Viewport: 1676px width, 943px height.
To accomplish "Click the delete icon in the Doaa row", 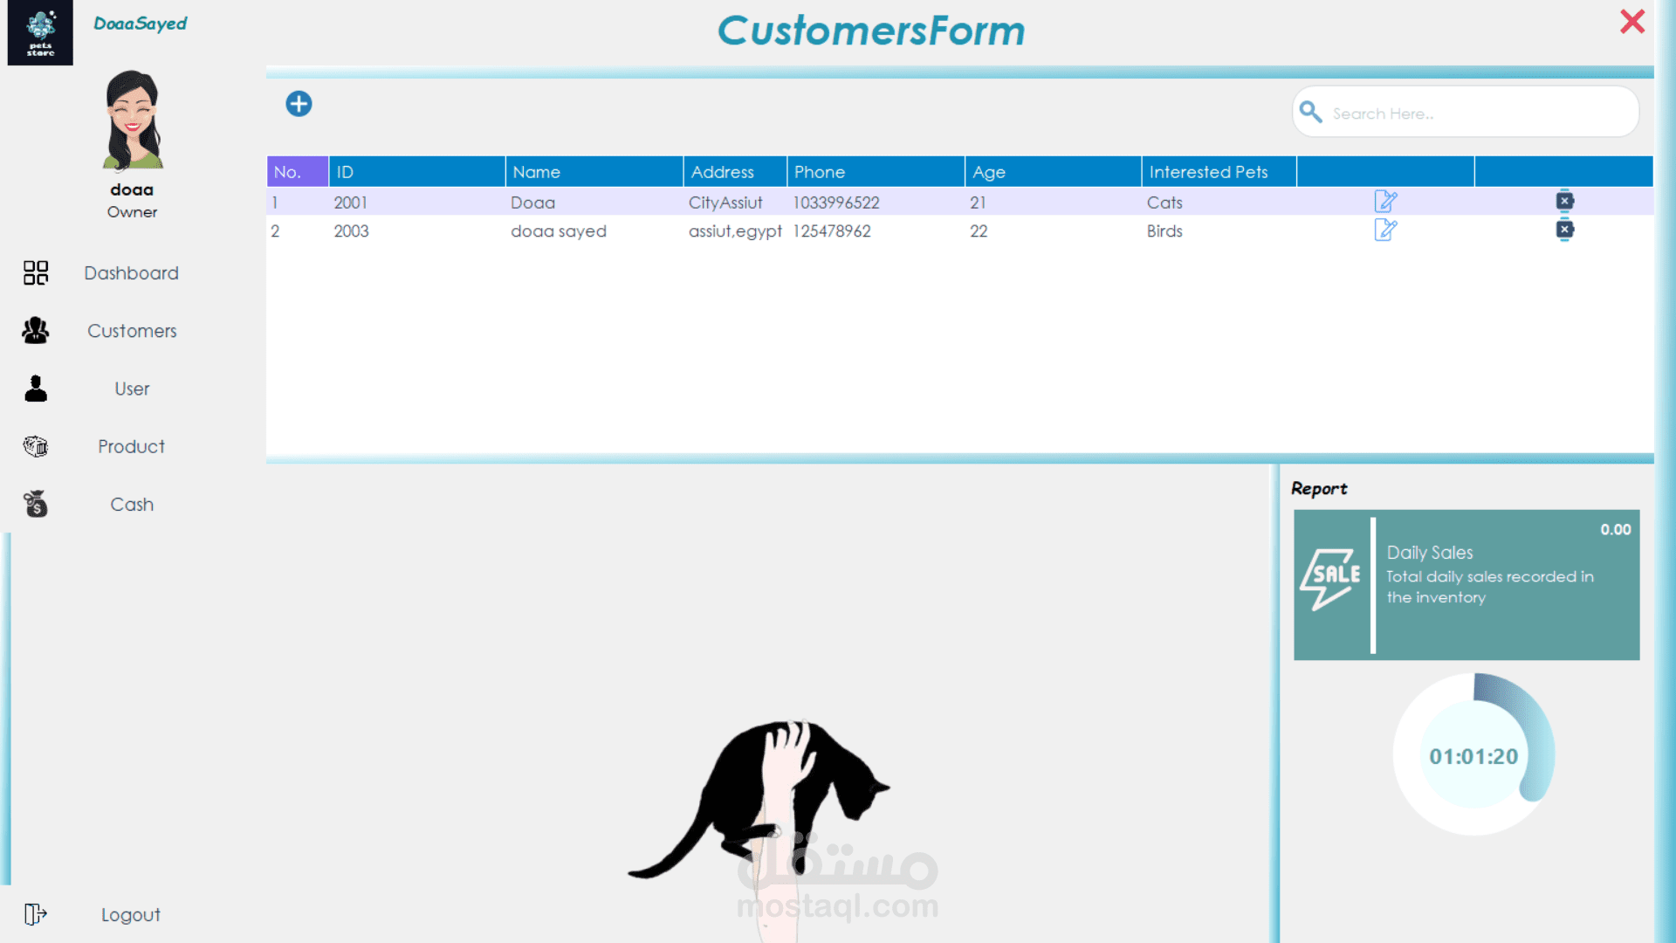I will [x=1564, y=201].
